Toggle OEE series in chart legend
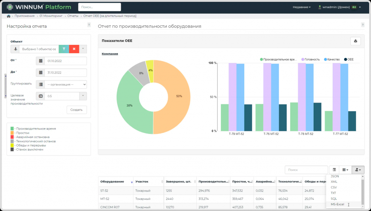Screen dimensions: 371x211 click(x=349, y=60)
